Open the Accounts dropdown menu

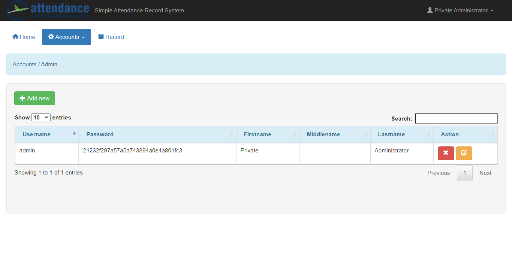66,37
